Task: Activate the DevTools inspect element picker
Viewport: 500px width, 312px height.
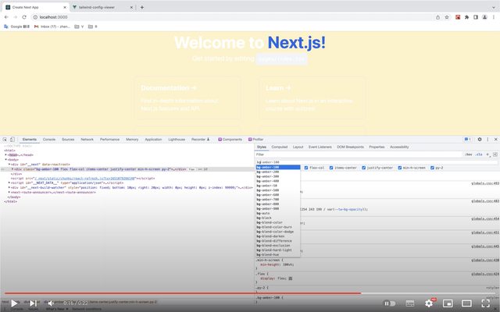Action: point(5,140)
